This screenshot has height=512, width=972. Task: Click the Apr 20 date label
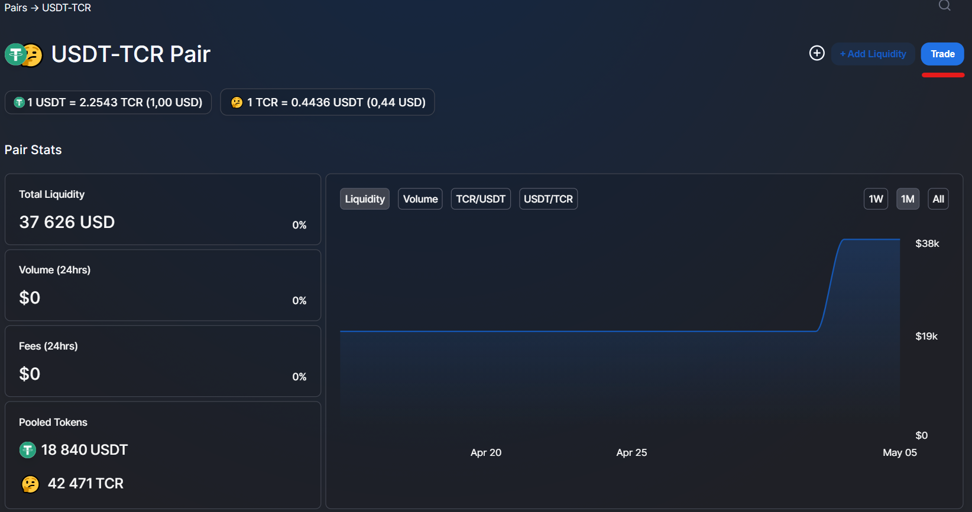pyautogui.click(x=486, y=452)
